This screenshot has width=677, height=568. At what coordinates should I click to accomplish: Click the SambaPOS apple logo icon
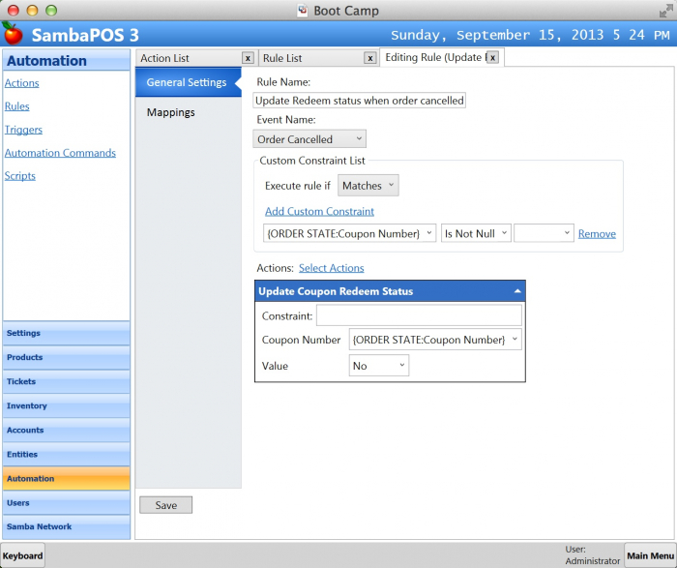tap(13, 34)
